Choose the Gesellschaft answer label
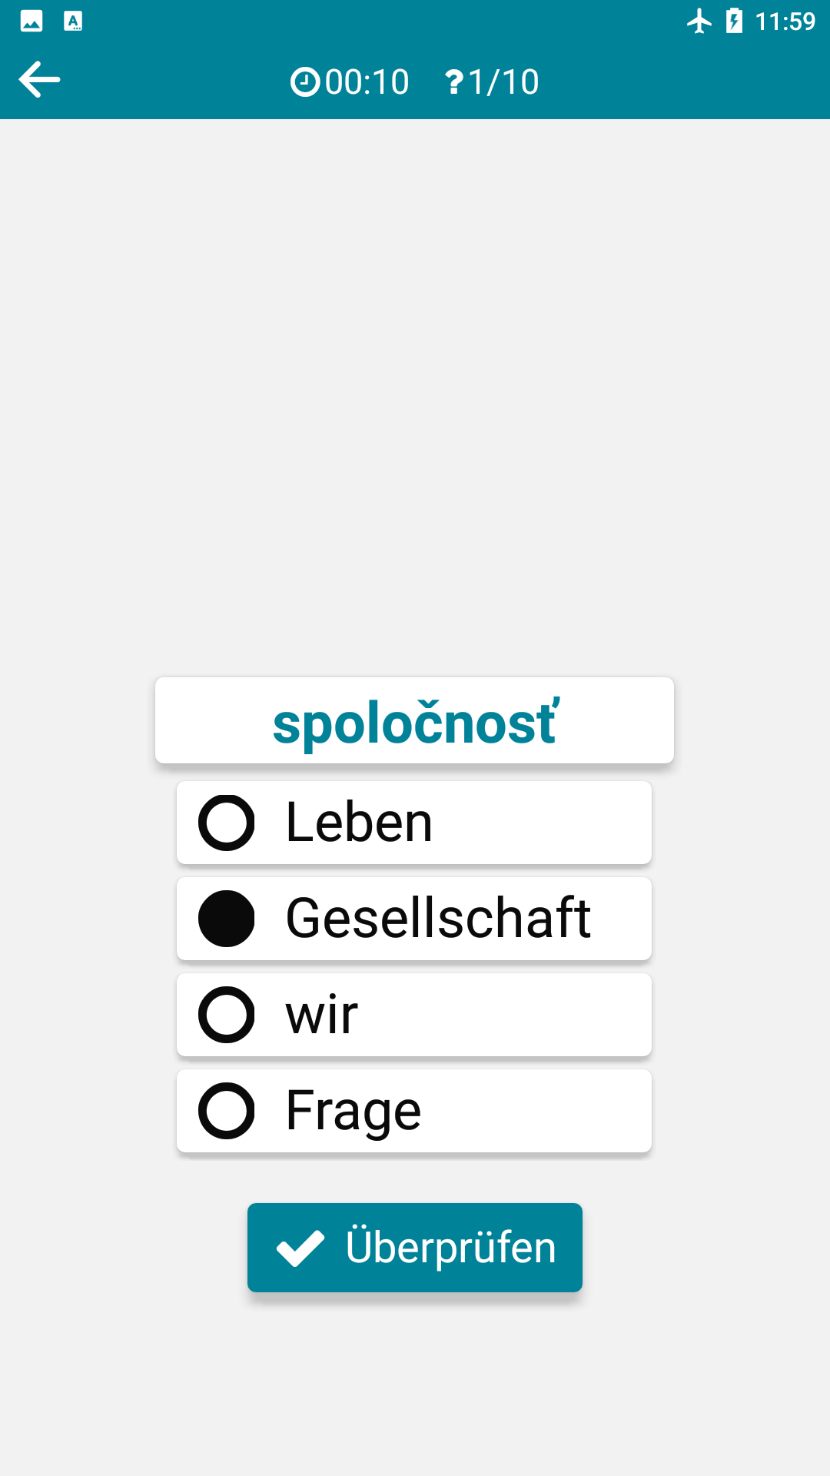 point(438,919)
